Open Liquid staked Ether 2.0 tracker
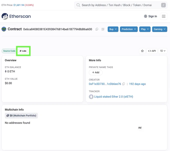Image resolution: width=170 pixels, height=151 pixels. point(113,96)
